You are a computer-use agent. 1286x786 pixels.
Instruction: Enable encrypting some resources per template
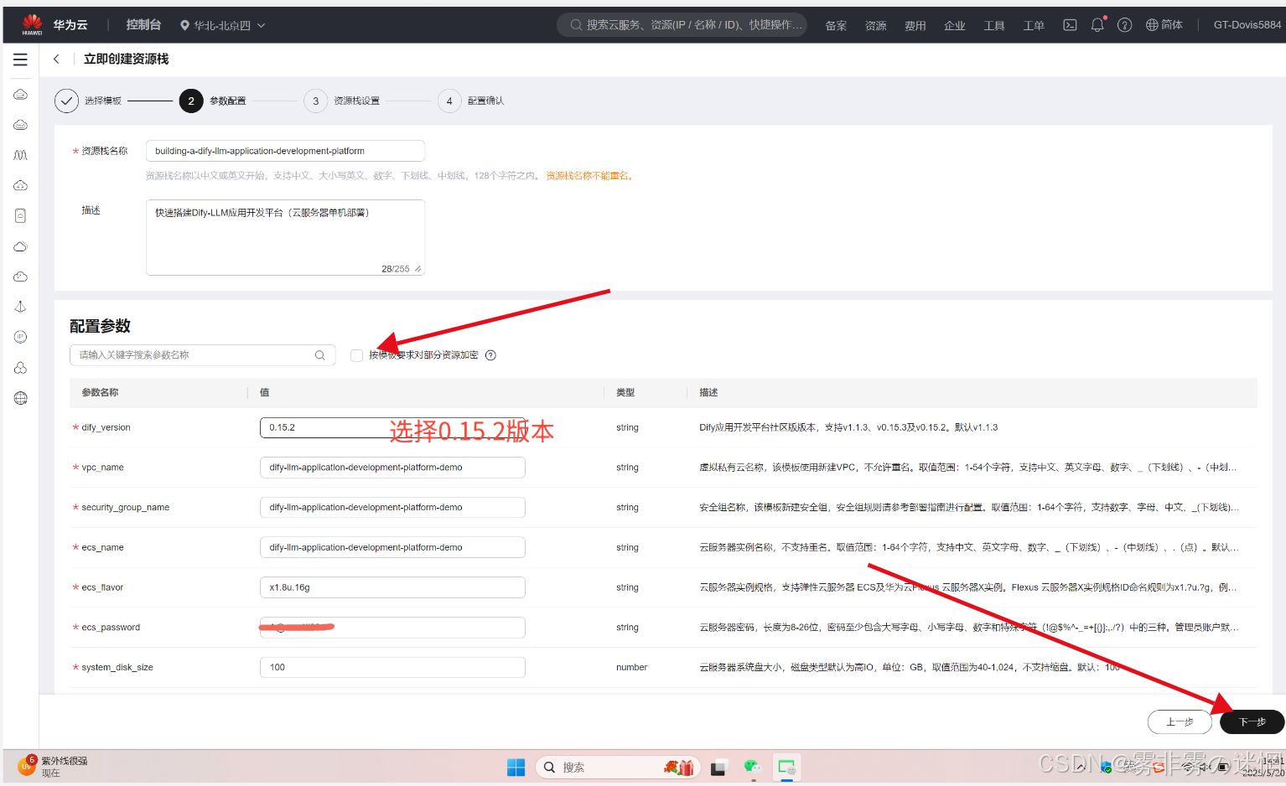coord(356,355)
